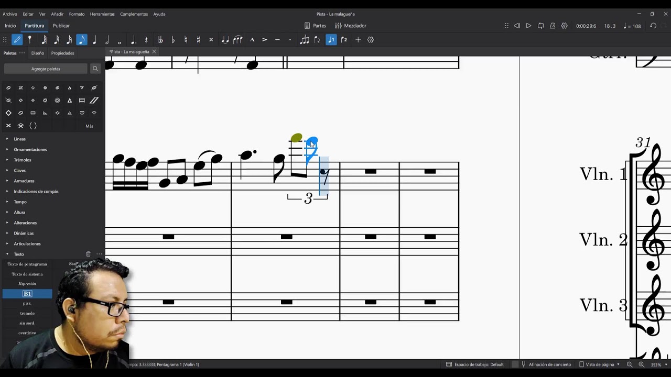Select Voice 1
The image size is (671, 377).
point(331,40)
